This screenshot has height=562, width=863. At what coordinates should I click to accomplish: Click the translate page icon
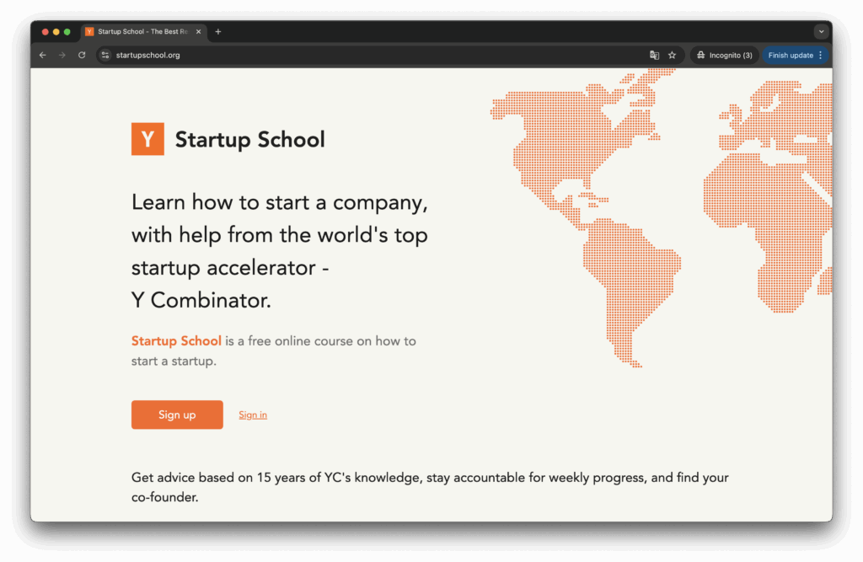click(654, 55)
